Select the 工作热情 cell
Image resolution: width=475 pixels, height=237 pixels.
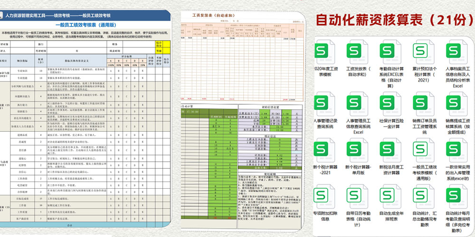[23, 179]
